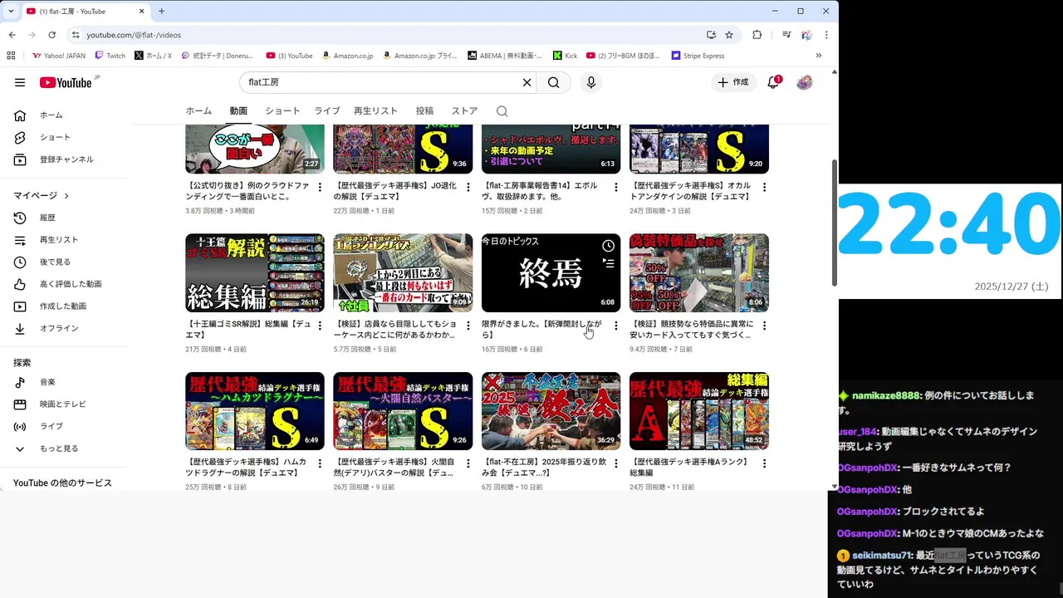Open options for 総集編 Aランク video

(764, 463)
